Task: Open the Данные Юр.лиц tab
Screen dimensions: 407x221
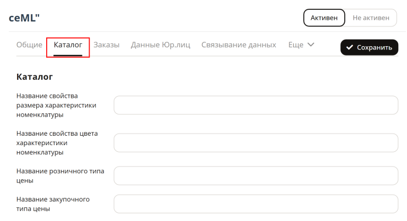Action: (x=161, y=45)
